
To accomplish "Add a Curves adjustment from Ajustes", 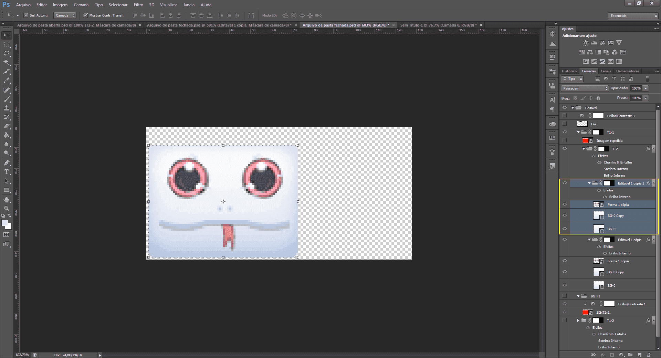I will click(x=602, y=43).
